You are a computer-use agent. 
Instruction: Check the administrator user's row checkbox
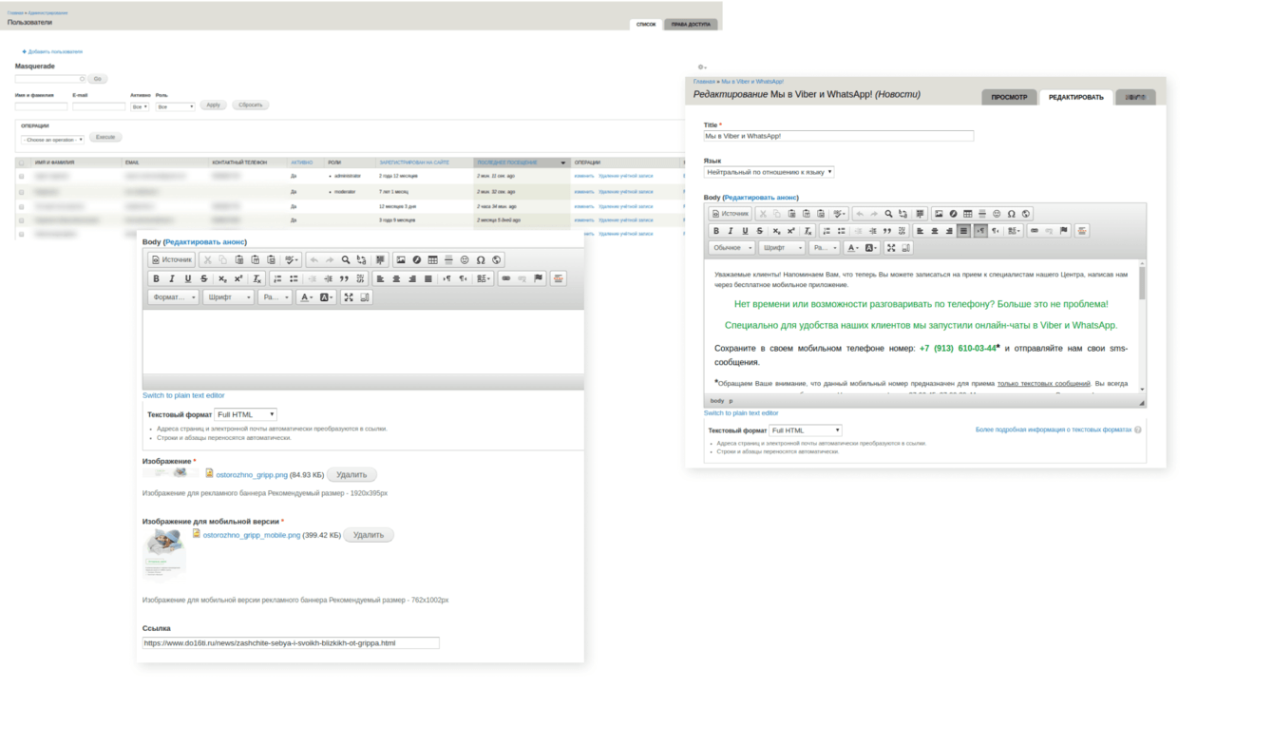tap(22, 176)
